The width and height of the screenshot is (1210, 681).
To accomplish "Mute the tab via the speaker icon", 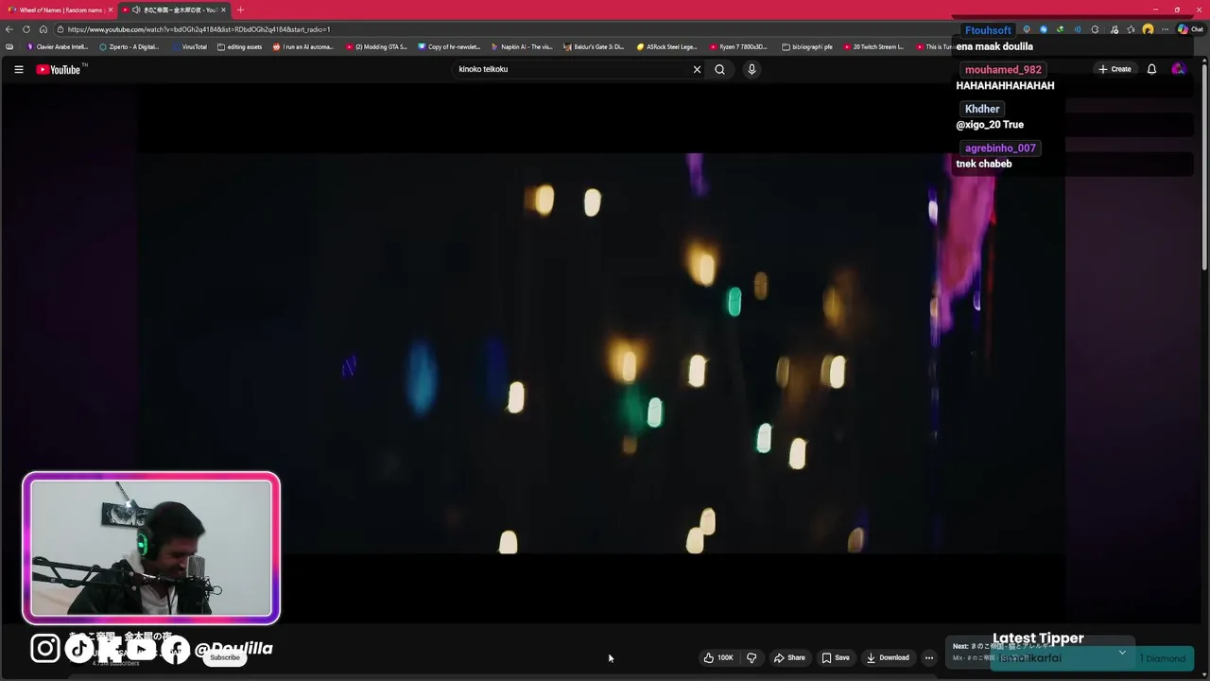I will pyautogui.click(x=136, y=9).
